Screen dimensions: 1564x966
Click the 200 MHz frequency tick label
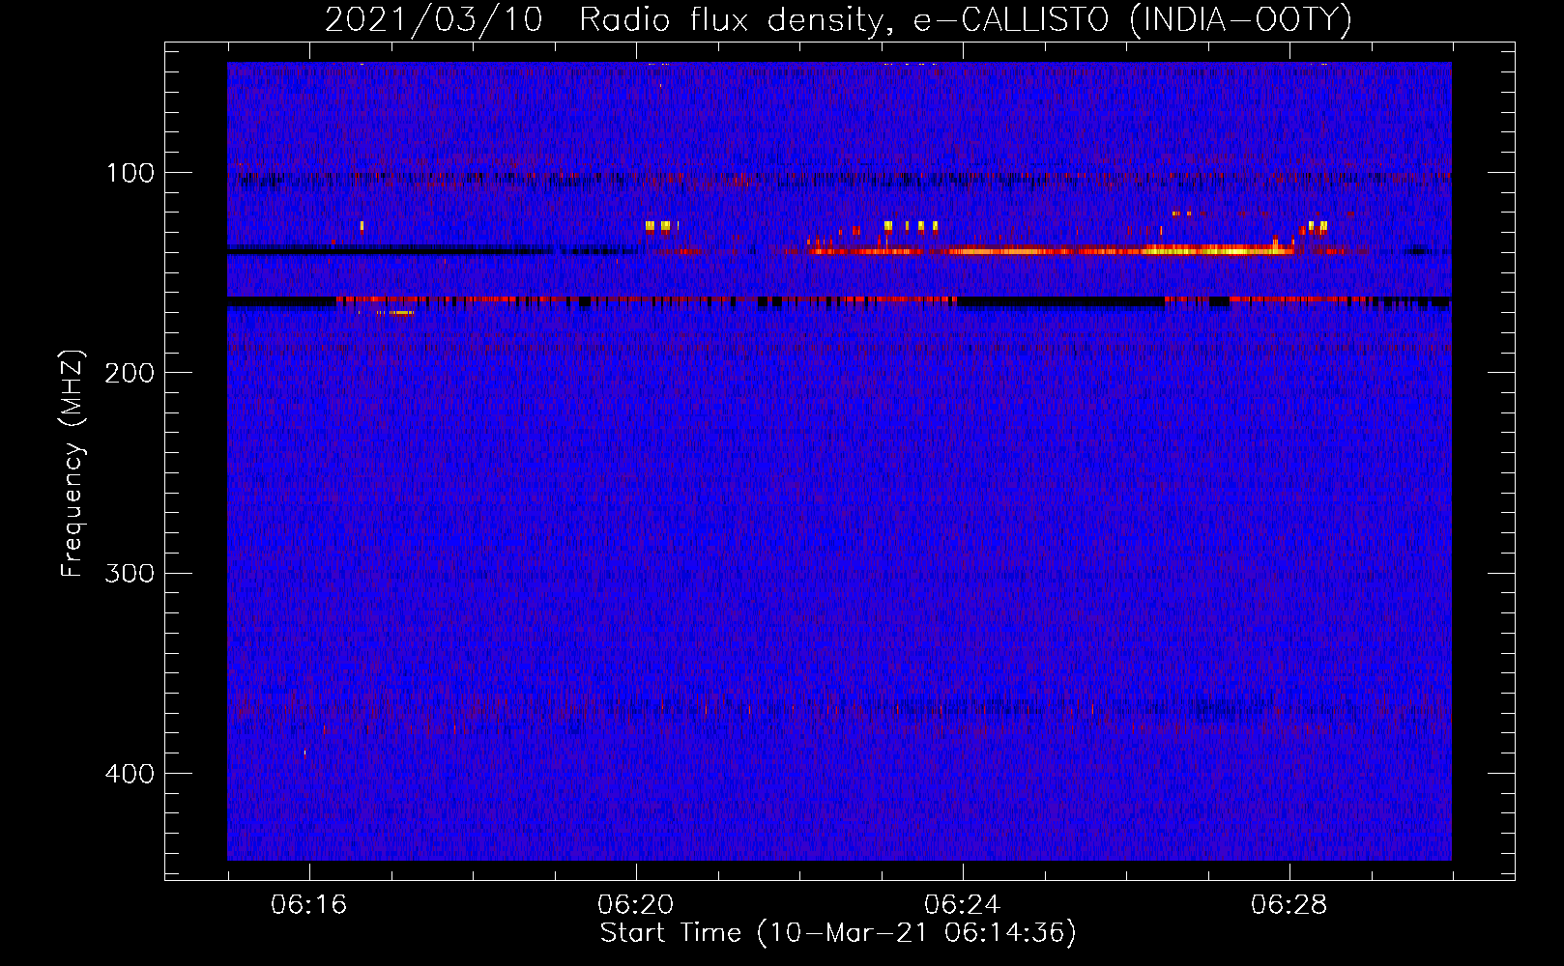click(x=130, y=373)
